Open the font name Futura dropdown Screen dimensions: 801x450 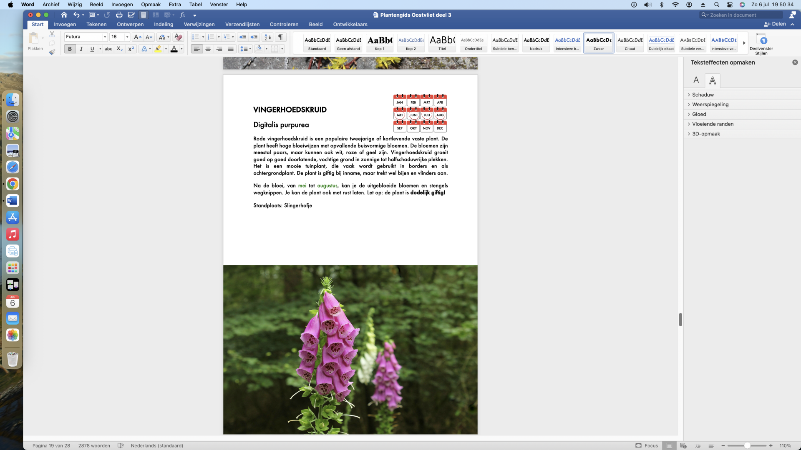[x=105, y=37]
